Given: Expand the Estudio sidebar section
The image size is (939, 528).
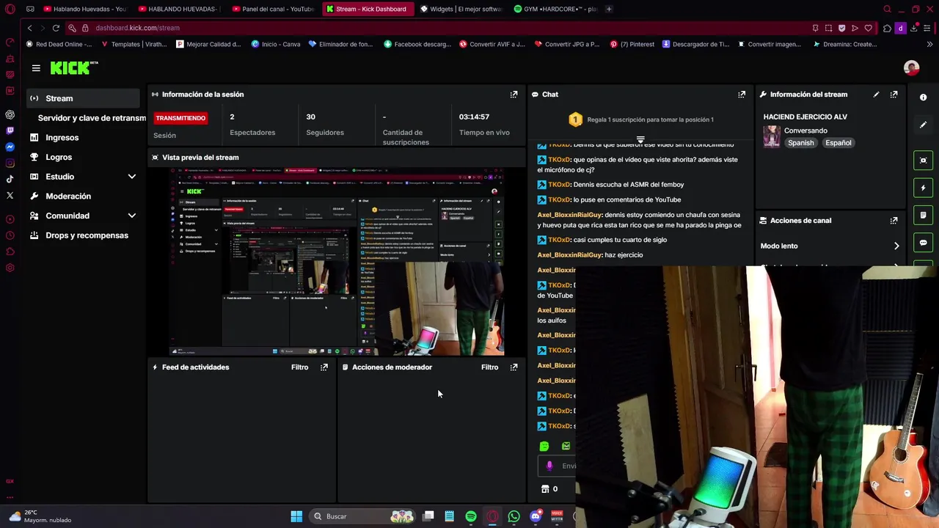Looking at the screenshot, I should click(x=132, y=177).
